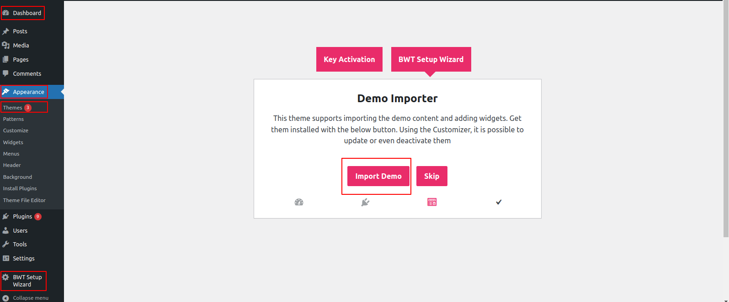Select the BWT Setup Wizard tab
The image size is (729, 302).
tap(431, 59)
